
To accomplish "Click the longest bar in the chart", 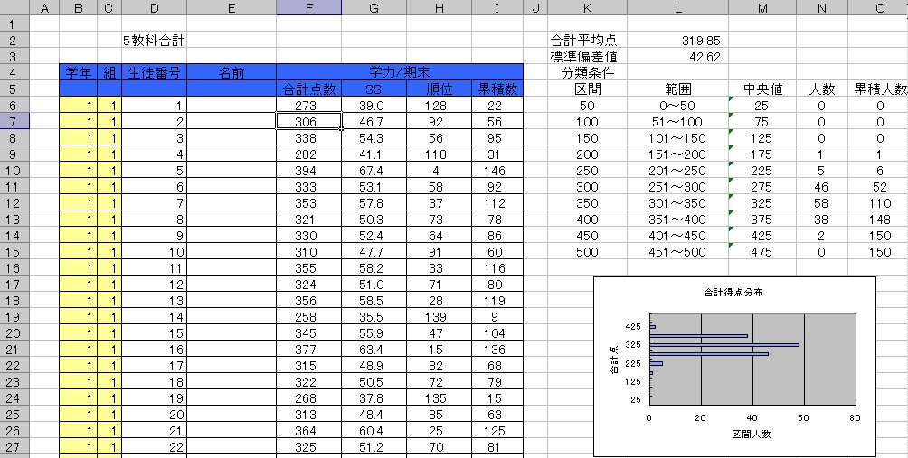I will tap(724, 345).
